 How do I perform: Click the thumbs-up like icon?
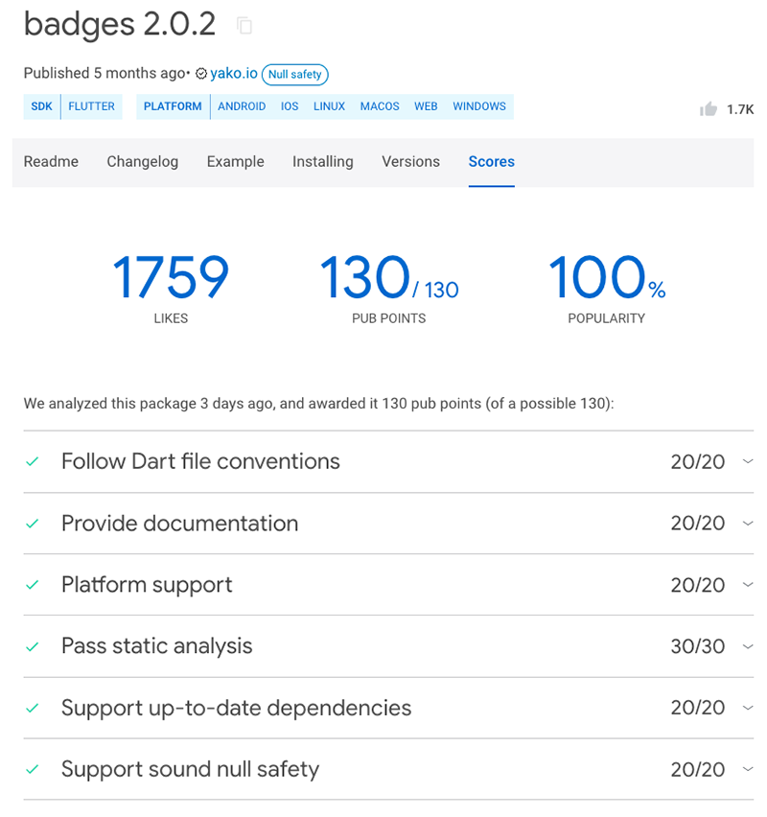pos(708,109)
